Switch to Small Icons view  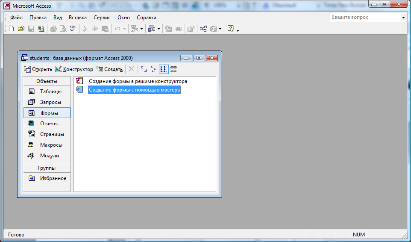pyautogui.click(x=154, y=69)
